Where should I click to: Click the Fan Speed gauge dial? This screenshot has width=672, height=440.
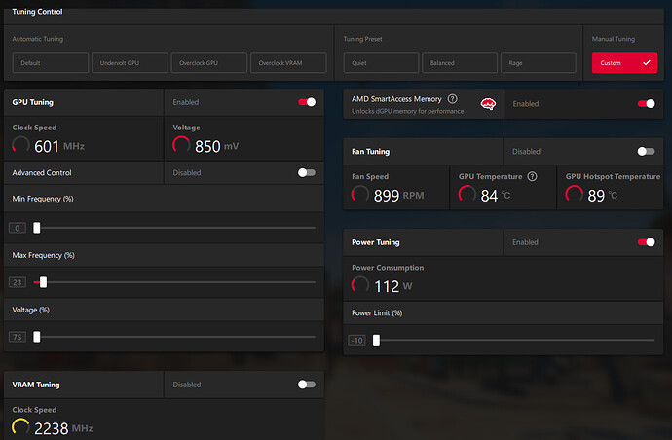[360, 194]
